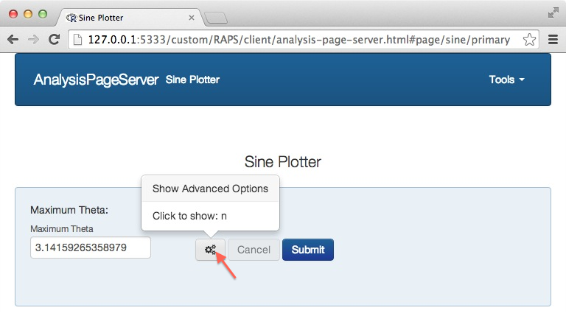Expand the Tools dropdown in the navbar

(506, 80)
